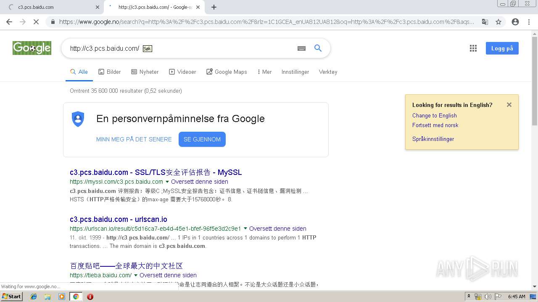Click Oversett denne siden for tieba result
The image size is (538, 302).
tap(168, 275)
